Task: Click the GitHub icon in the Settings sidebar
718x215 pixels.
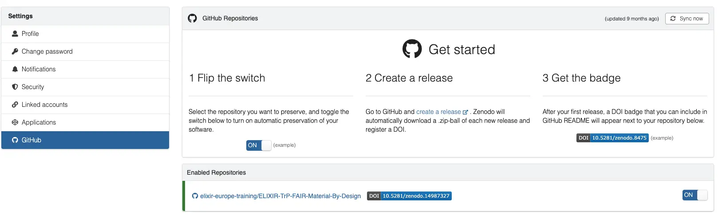Action: [15, 140]
